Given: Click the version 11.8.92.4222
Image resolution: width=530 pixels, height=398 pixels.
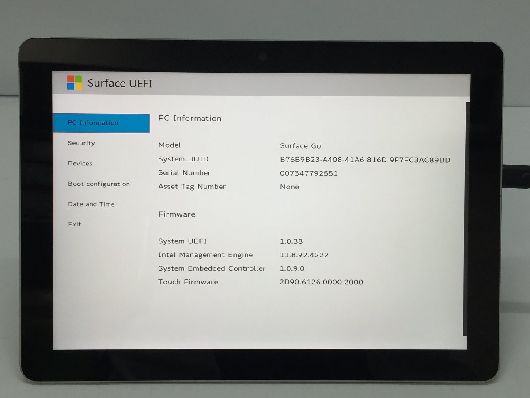Looking at the screenshot, I should [x=304, y=255].
